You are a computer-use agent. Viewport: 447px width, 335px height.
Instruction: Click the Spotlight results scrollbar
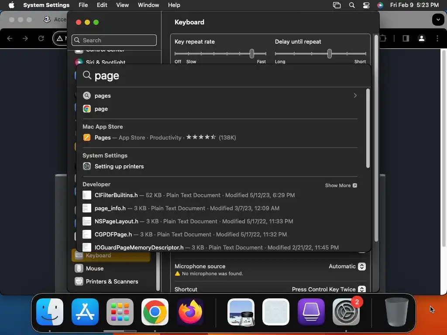(x=368, y=129)
